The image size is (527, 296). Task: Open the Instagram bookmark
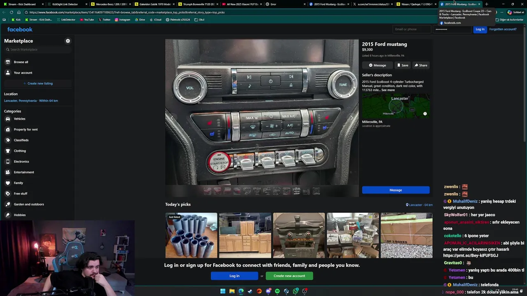(122, 20)
